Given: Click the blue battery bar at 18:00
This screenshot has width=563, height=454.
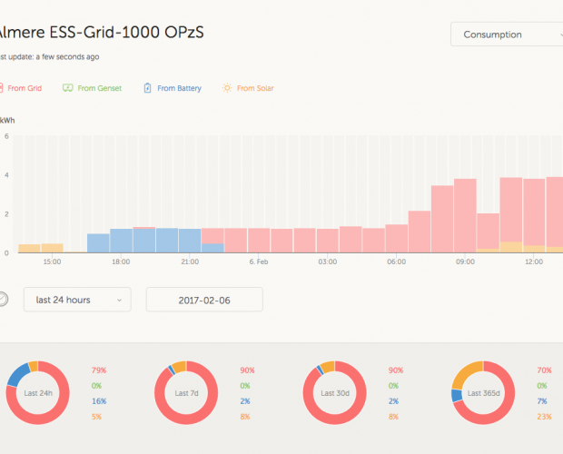Looking at the screenshot, I should click(x=122, y=241).
